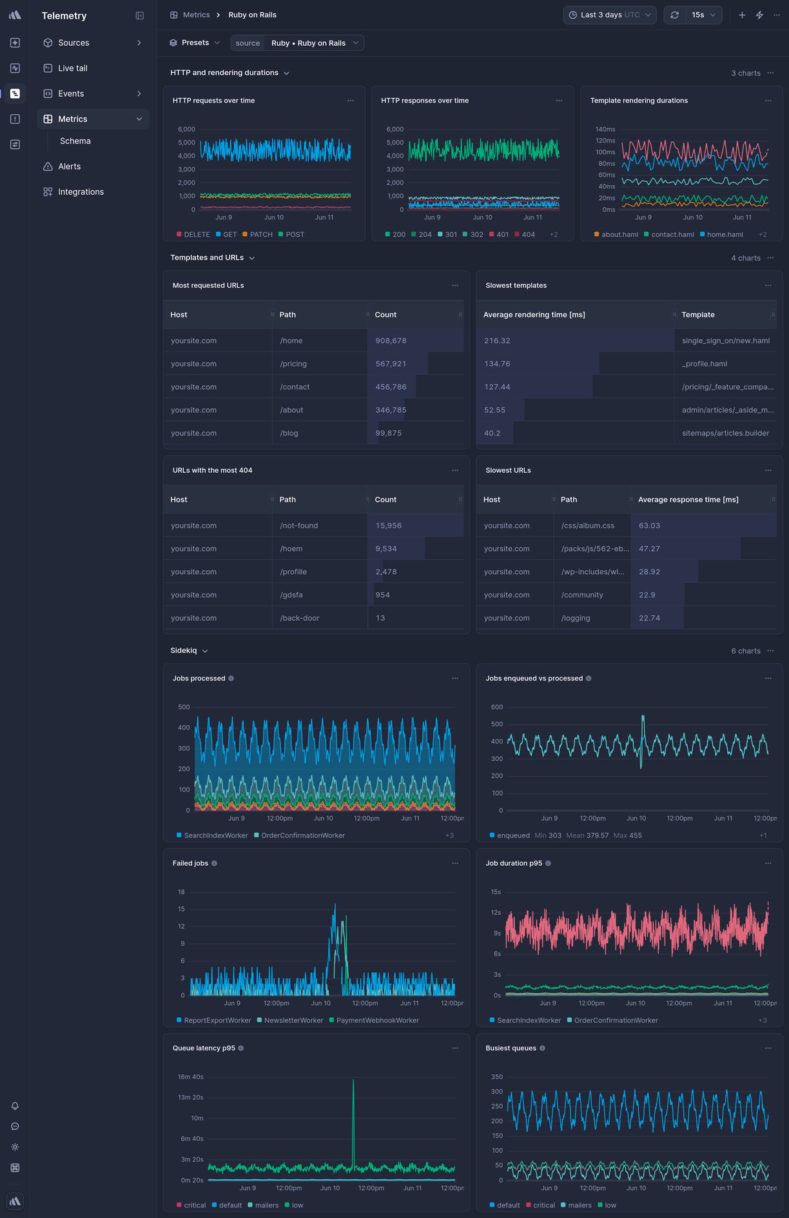This screenshot has width=789, height=1218.
Task: Show +3 more series in Job duration legend
Action: point(763,1021)
